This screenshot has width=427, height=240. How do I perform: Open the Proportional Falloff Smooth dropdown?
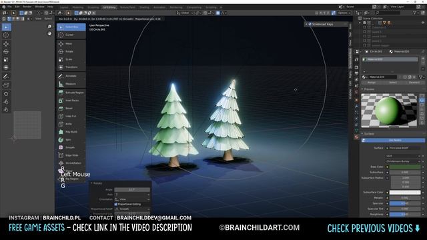coord(132,209)
